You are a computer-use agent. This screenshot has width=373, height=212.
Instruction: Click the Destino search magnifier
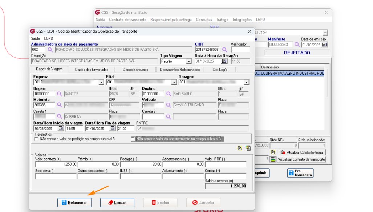[x=168, y=93]
